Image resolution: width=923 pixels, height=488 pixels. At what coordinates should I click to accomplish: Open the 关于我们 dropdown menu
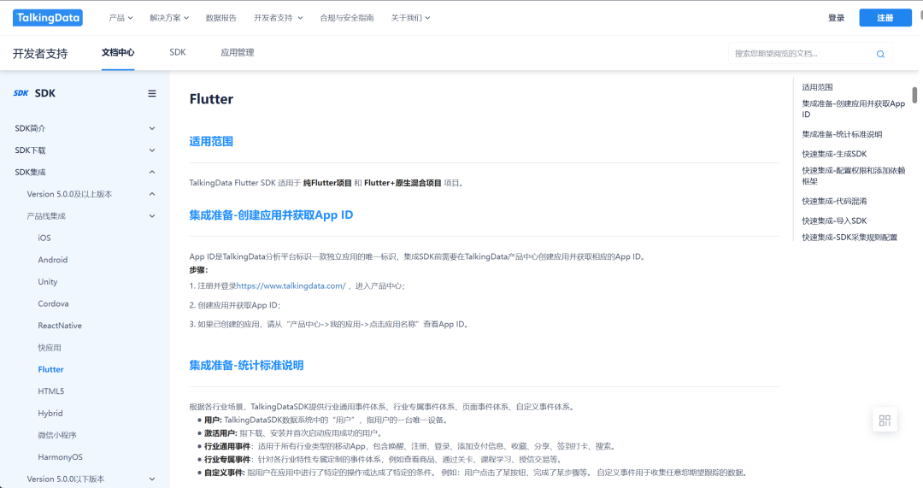tap(410, 18)
